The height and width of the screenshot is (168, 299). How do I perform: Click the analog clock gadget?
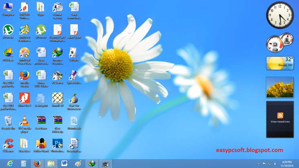[280, 15]
